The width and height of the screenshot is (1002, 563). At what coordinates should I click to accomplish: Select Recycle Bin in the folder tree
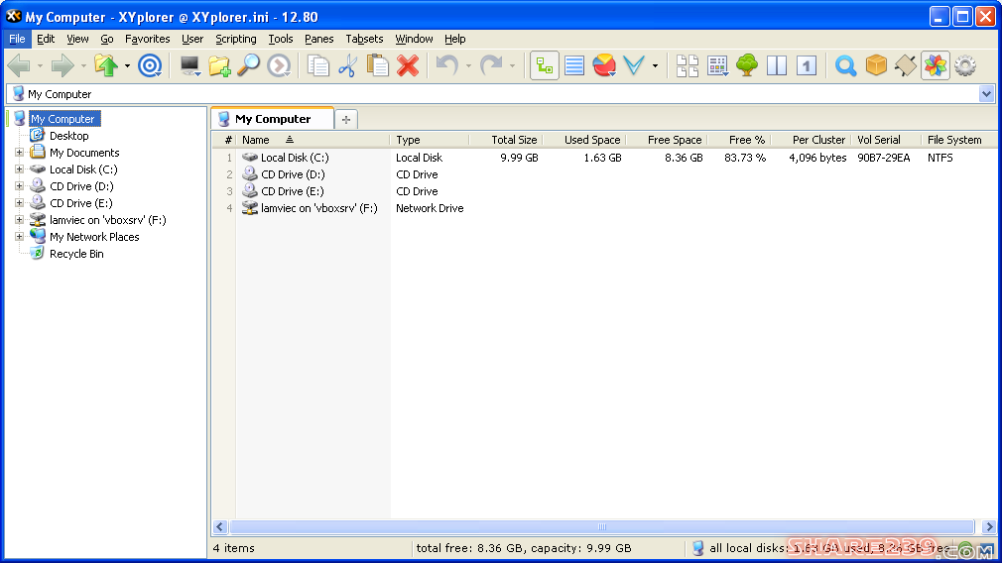[76, 254]
